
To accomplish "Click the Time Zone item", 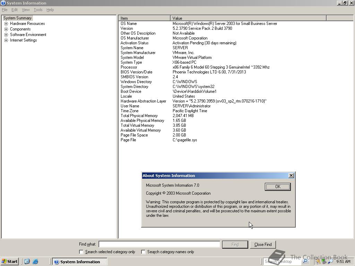I will tap(129, 111).
